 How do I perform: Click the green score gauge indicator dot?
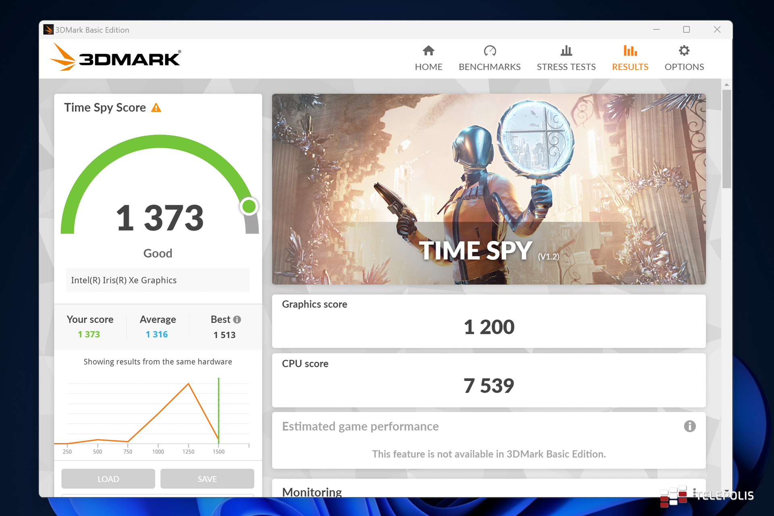click(249, 206)
